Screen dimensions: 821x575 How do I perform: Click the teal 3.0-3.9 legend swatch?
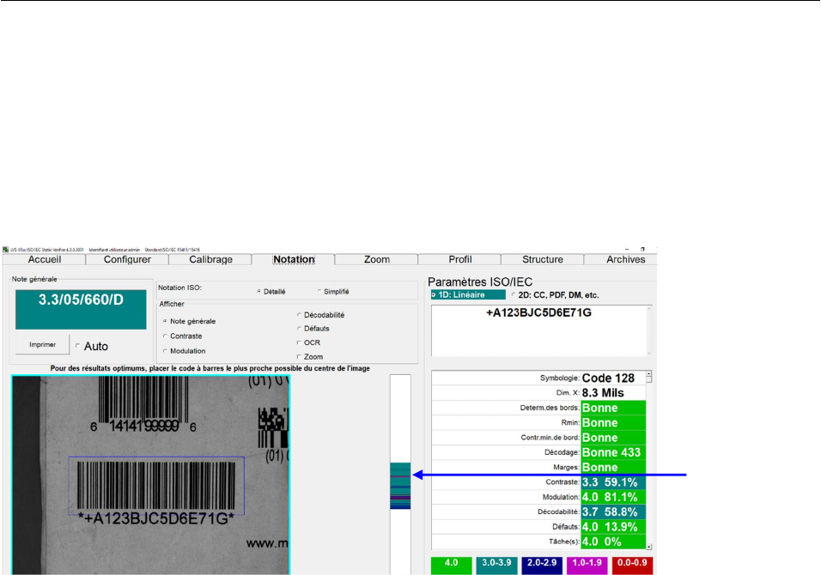(496, 566)
